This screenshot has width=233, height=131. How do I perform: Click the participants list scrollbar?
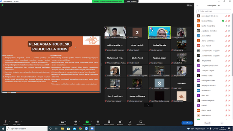pos(232,45)
